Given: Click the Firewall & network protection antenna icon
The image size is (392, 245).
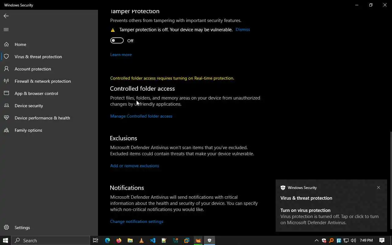Looking at the screenshot, I should pyautogui.click(x=6, y=81).
